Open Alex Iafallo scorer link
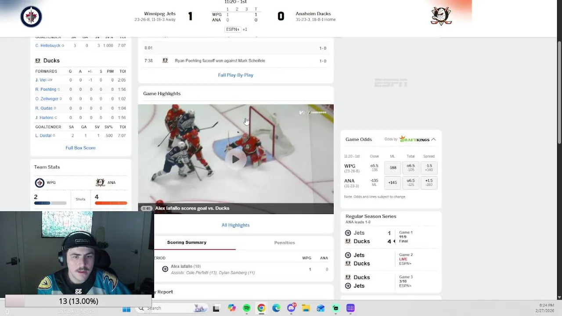Screen dimensions: 562x316 pyautogui.click(x=181, y=266)
